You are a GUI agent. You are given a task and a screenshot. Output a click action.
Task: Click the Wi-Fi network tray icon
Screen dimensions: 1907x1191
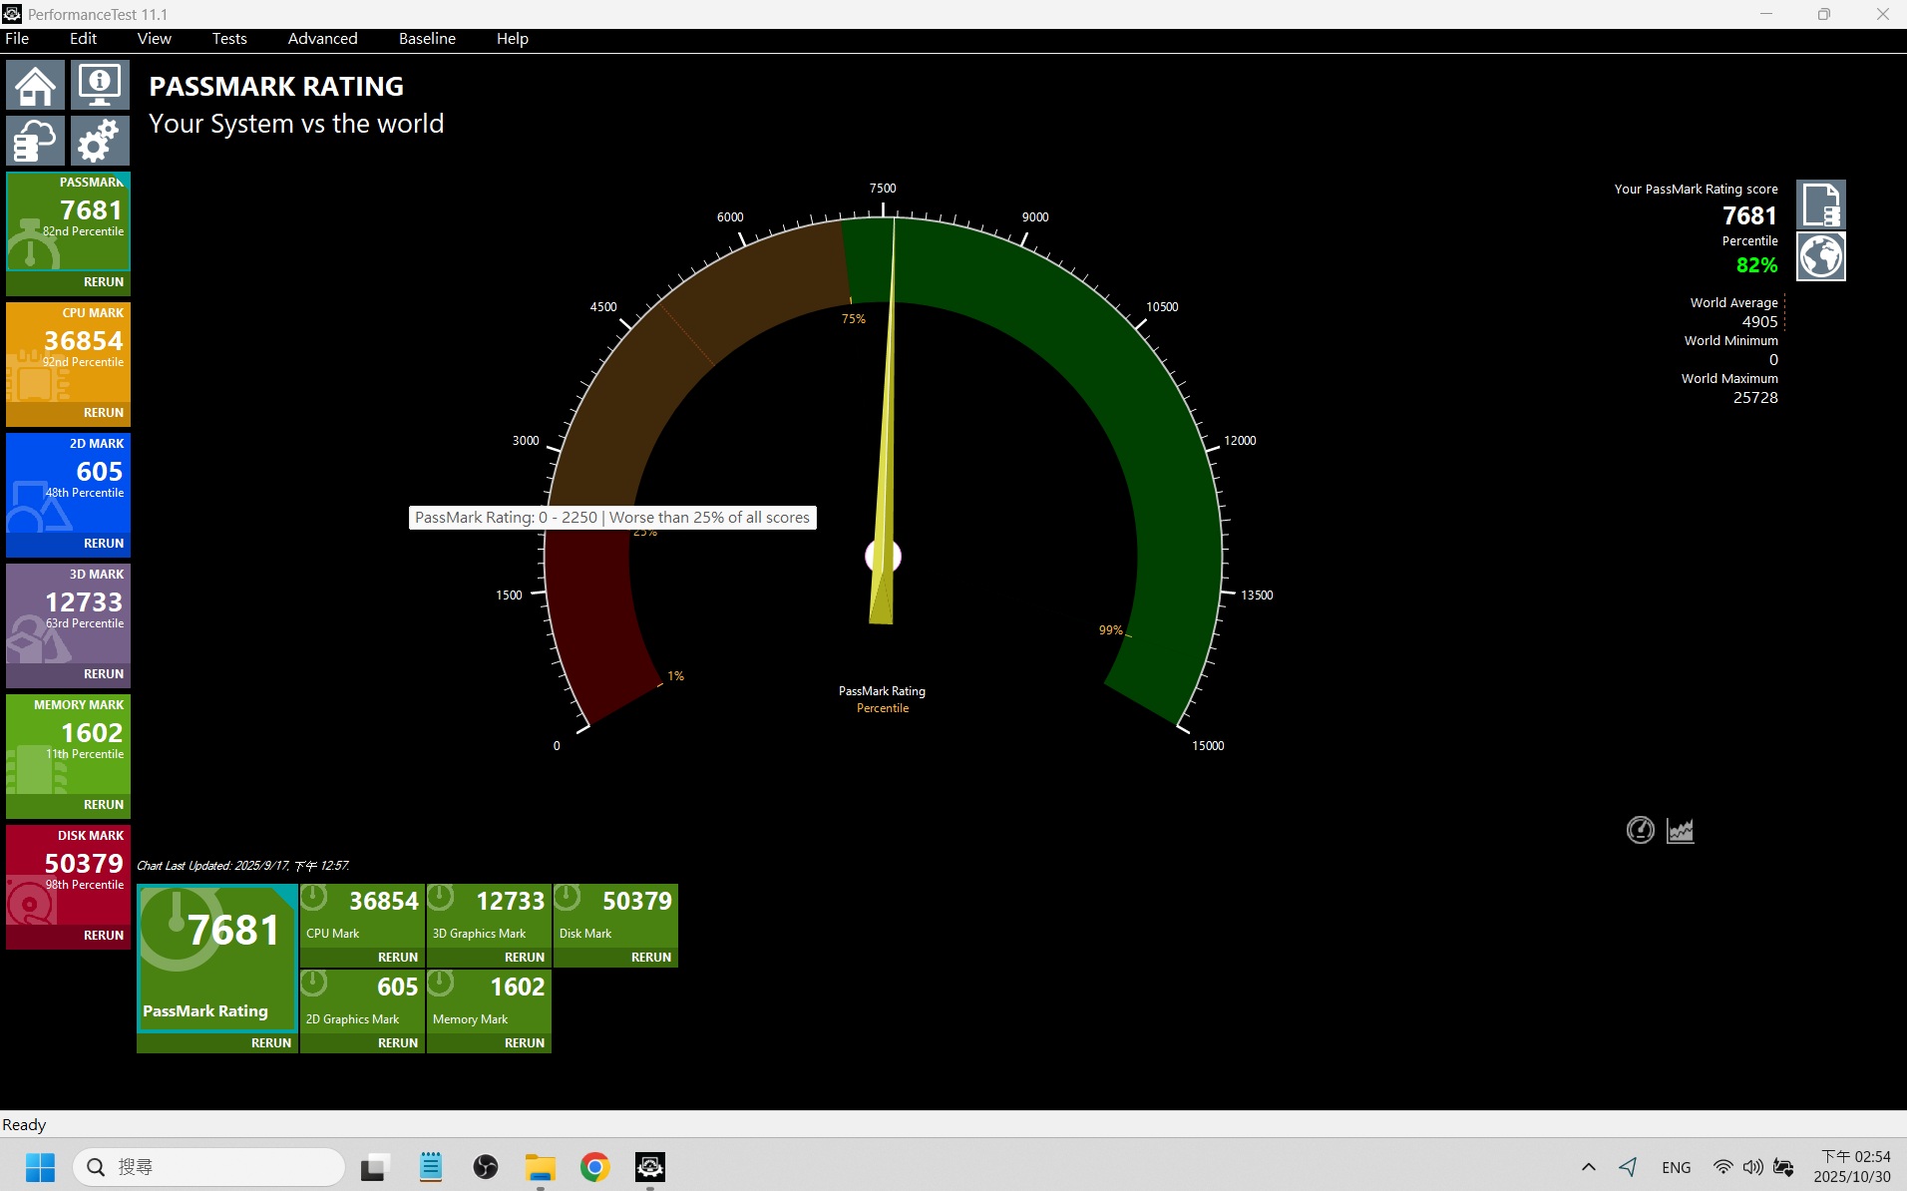[1722, 1166]
